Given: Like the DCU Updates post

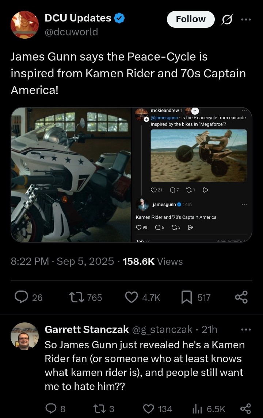Looking at the screenshot, I should coord(131,297).
